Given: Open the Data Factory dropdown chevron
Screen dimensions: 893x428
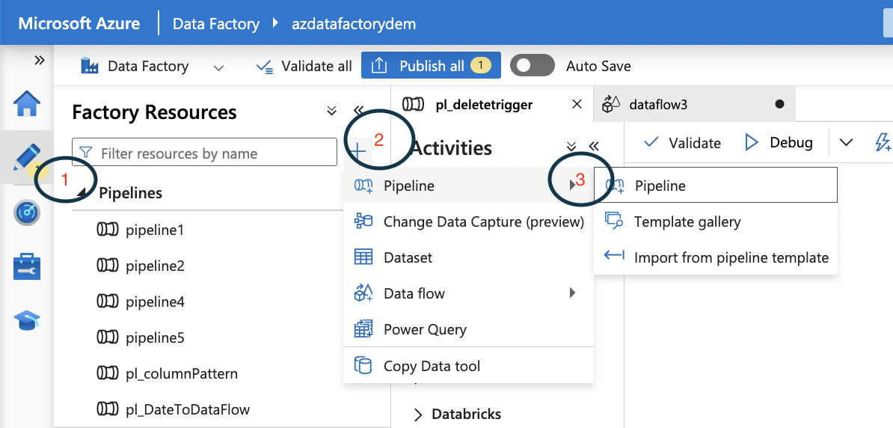Looking at the screenshot, I should point(218,68).
